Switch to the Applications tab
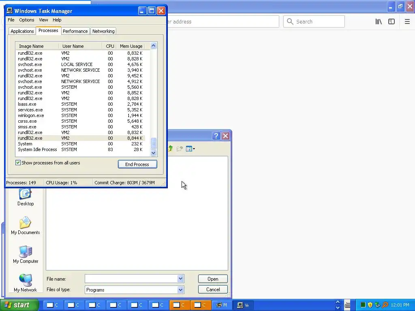This screenshot has height=311, width=415. (x=22, y=31)
